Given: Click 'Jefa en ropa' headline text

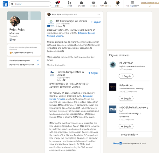Looking at the screenshot, I should [14, 33].
